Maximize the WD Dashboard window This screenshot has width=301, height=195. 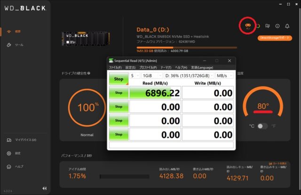coord(288,4)
